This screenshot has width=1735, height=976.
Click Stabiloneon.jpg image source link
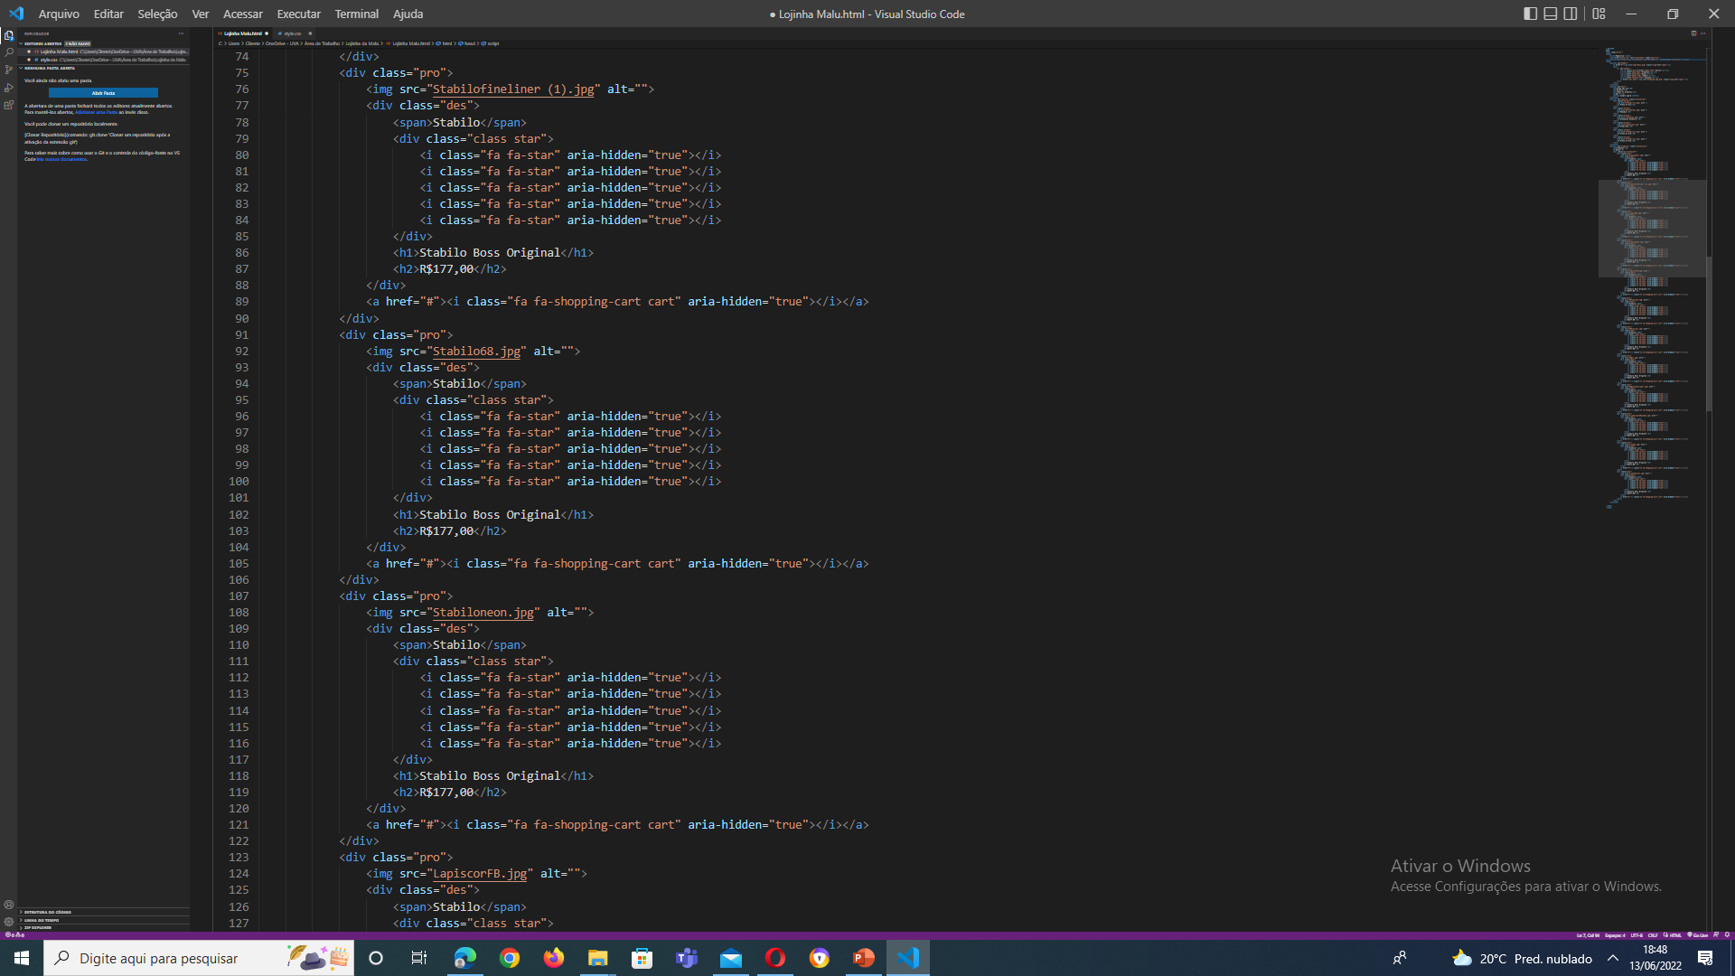click(x=483, y=613)
